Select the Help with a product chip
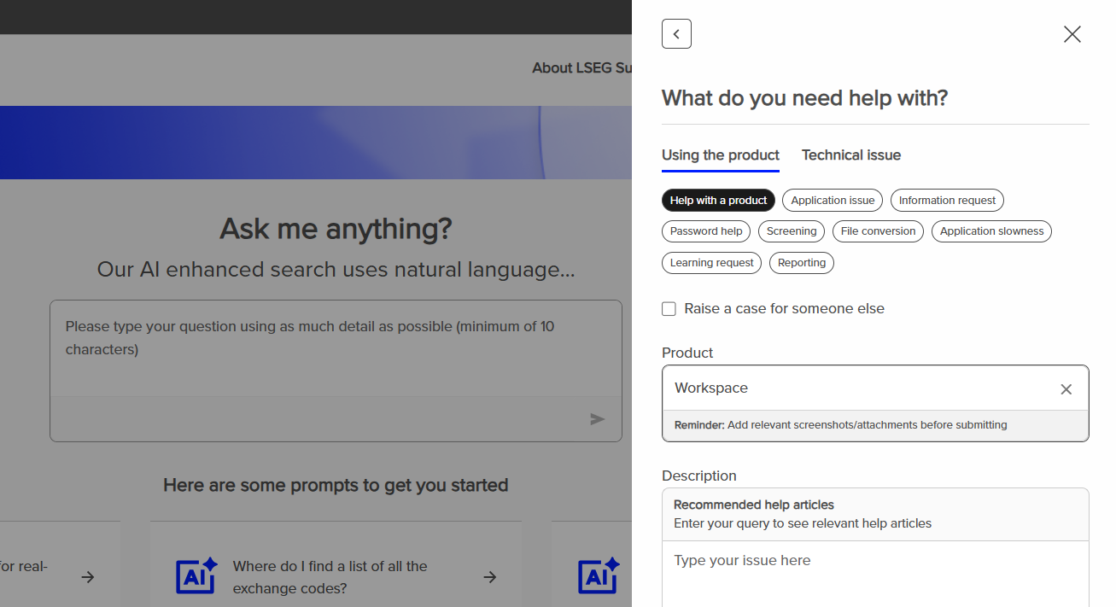 pyautogui.click(x=718, y=201)
